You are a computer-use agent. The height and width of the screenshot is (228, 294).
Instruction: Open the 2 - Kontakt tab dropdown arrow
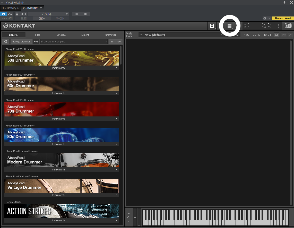(x=41, y=8)
